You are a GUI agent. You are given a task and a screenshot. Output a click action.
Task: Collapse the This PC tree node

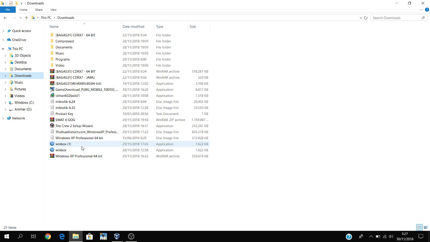coord(3,49)
